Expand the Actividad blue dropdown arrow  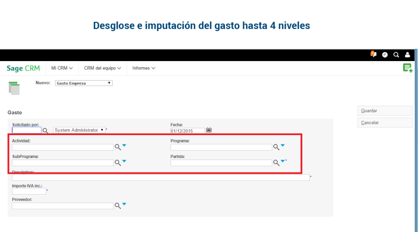124,146
